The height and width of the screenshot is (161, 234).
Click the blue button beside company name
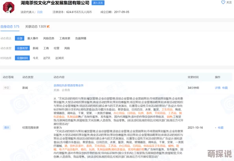[x=98, y=3]
